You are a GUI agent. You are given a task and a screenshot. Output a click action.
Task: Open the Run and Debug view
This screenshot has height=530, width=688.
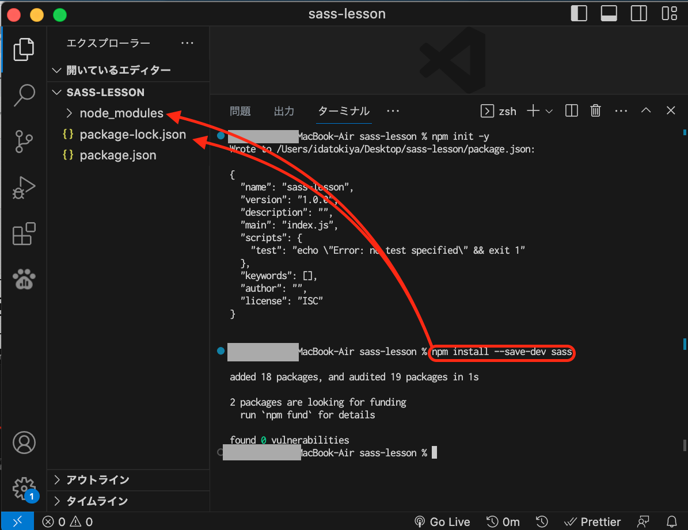[24, 188]
